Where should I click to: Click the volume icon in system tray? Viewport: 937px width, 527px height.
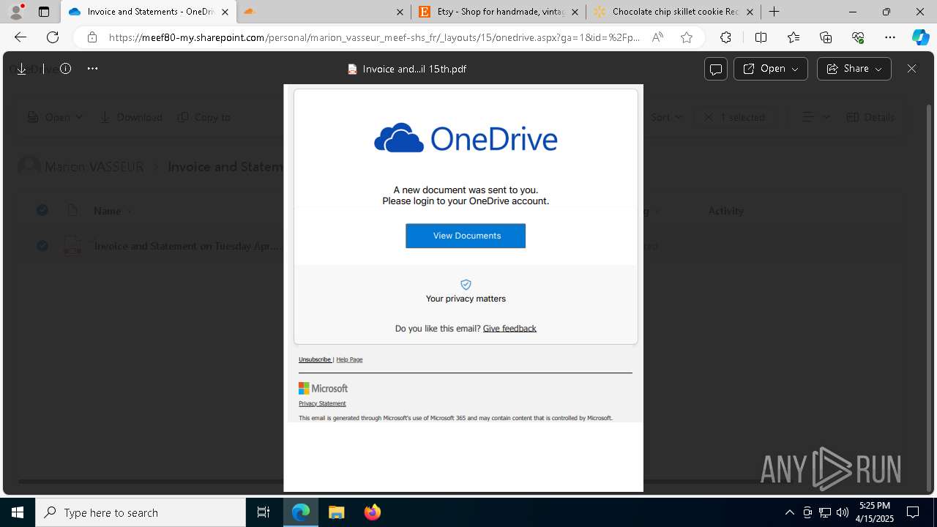click(842, 512)
